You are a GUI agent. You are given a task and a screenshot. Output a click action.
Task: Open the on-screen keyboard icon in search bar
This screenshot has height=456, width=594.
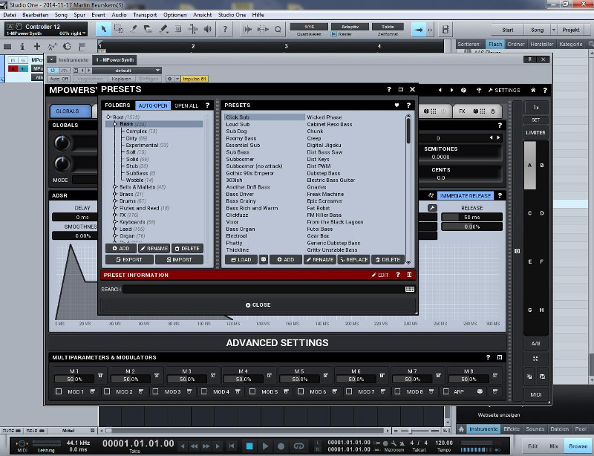[x=410, y=289]
